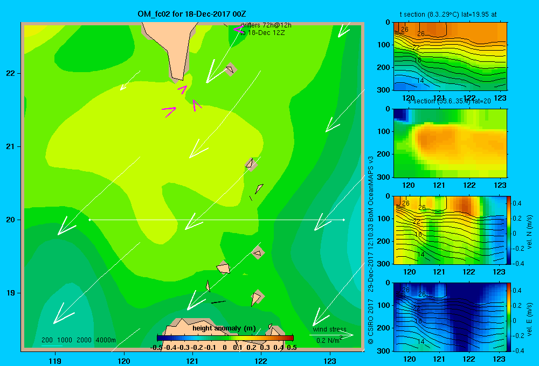539x366 pixels.
Task: Click the "0.4" tick on vel. N color bar
Action: click(x=517, y=203)
